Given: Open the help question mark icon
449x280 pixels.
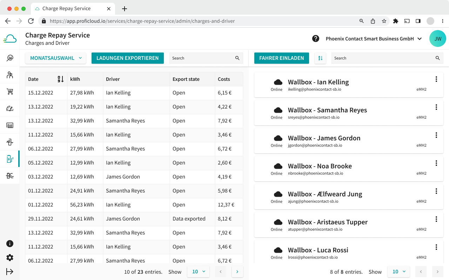Looking at the screenshot, I should tap(315, 38).
